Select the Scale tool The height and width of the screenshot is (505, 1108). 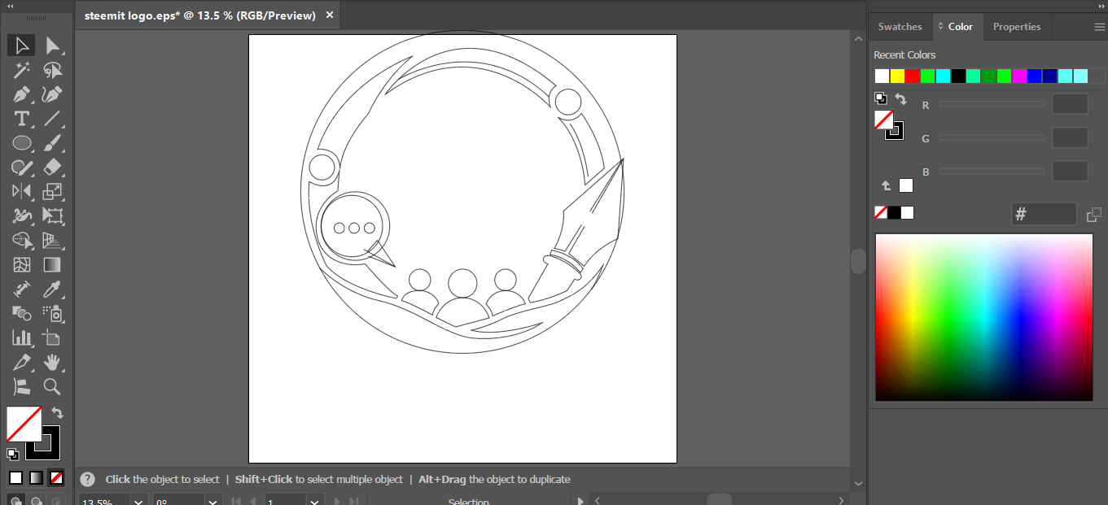(53, 192)
